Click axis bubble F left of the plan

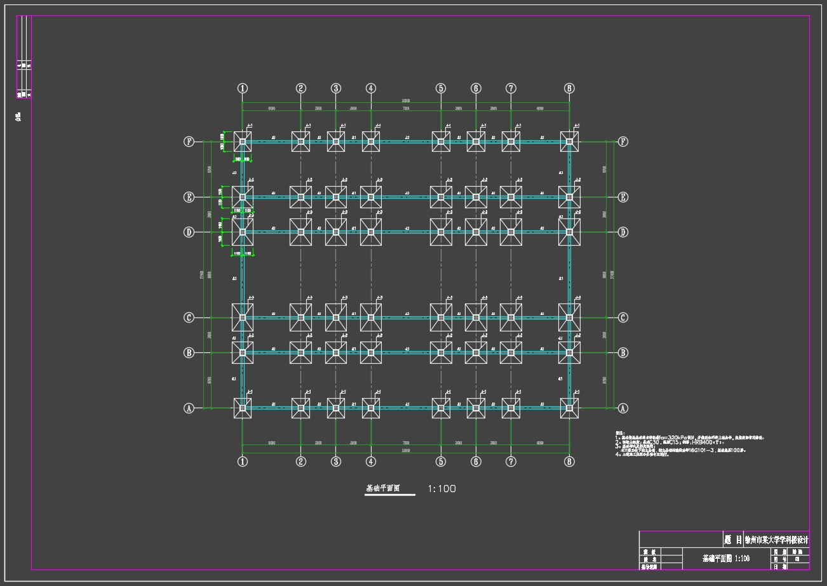(189, 142)
